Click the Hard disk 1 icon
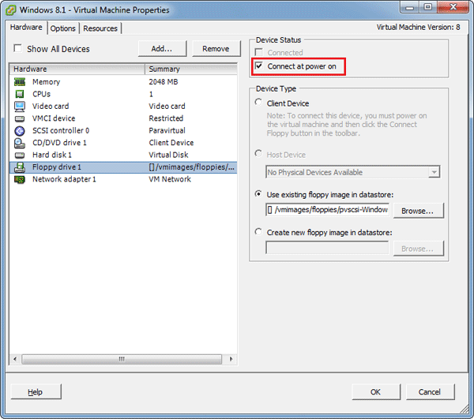The image size is (474, 419). click(x=20, y=155)
